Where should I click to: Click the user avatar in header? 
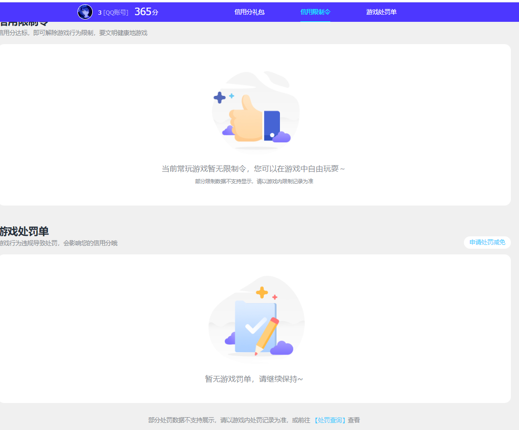85,12
